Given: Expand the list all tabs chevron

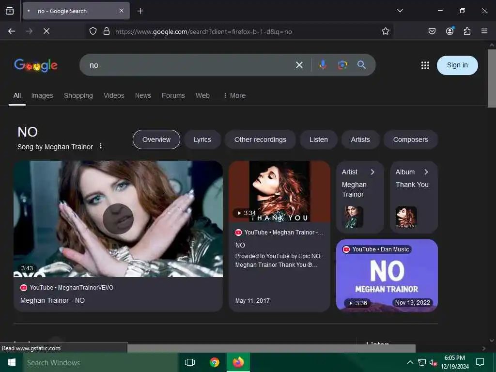Looking at the screenshot, I should (x=400, y=11).
